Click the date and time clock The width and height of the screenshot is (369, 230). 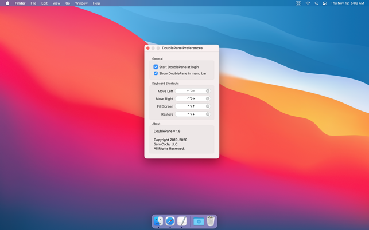[347, 3]
